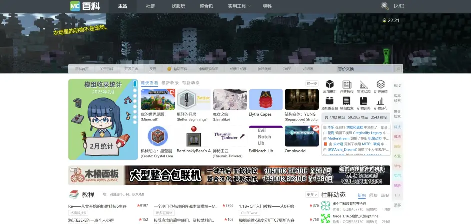Click the 换一换 refresh button
Image resolution: width=471 pixels, height=224 pixels.
(312, 84)
